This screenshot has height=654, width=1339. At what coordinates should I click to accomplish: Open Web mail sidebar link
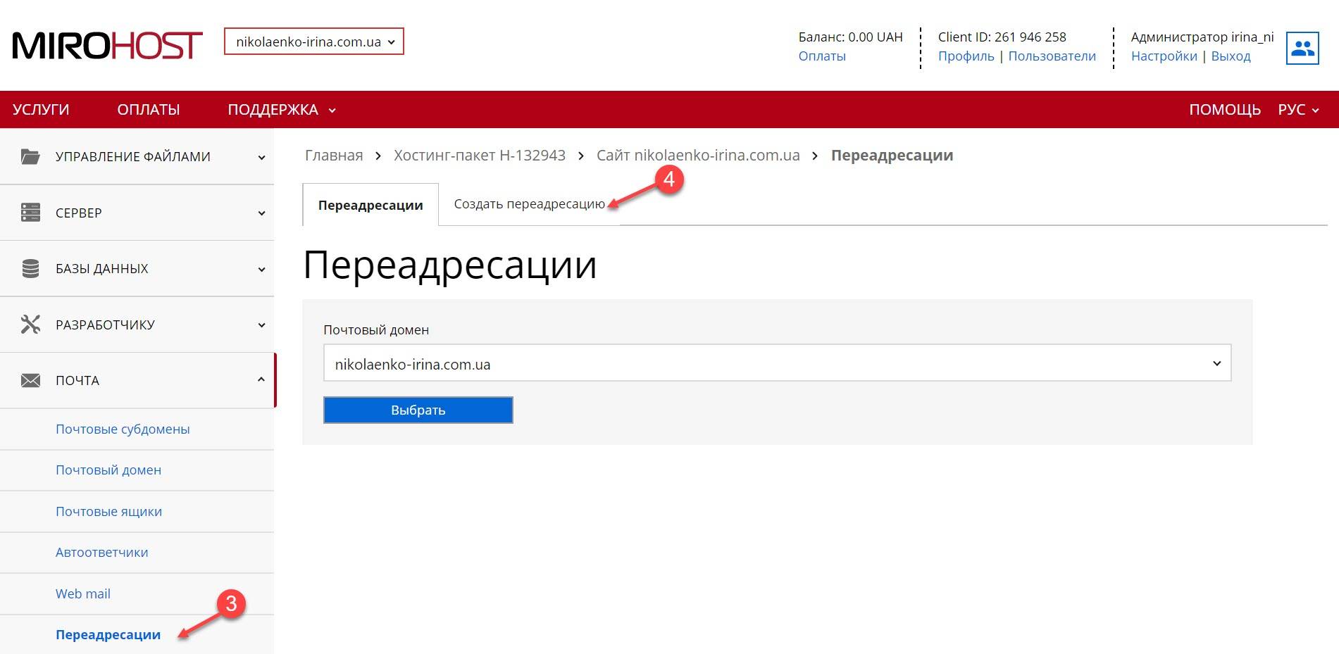coord(83,594)
